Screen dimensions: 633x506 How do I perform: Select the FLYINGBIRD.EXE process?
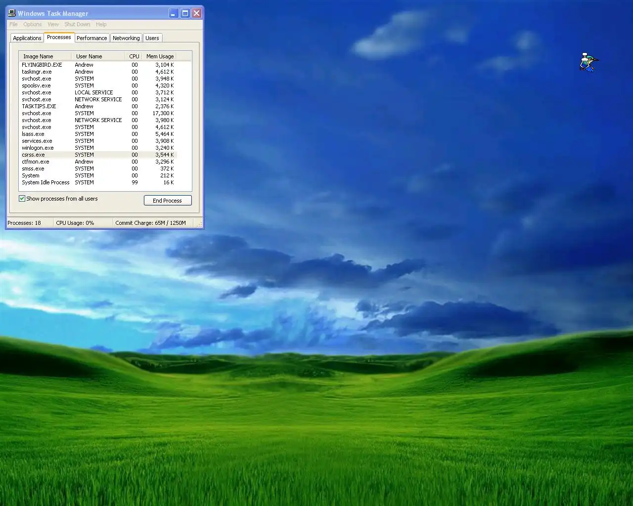tap(98, 65)
